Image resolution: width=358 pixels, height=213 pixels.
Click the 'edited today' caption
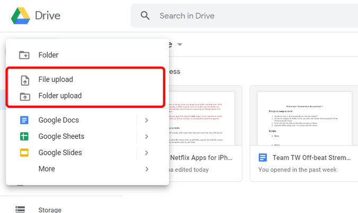pyautogui.click(x=192, y=170)
